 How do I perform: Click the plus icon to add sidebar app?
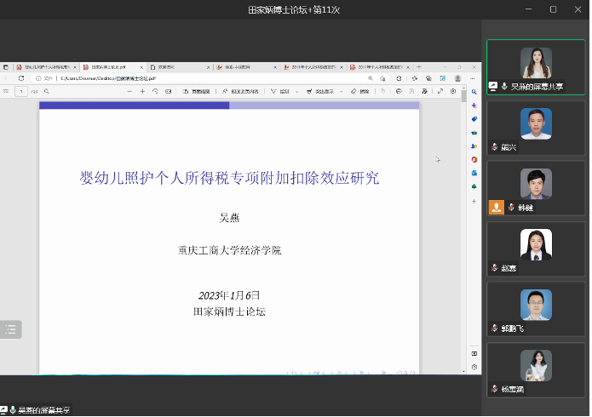click(x=474, y=201)
